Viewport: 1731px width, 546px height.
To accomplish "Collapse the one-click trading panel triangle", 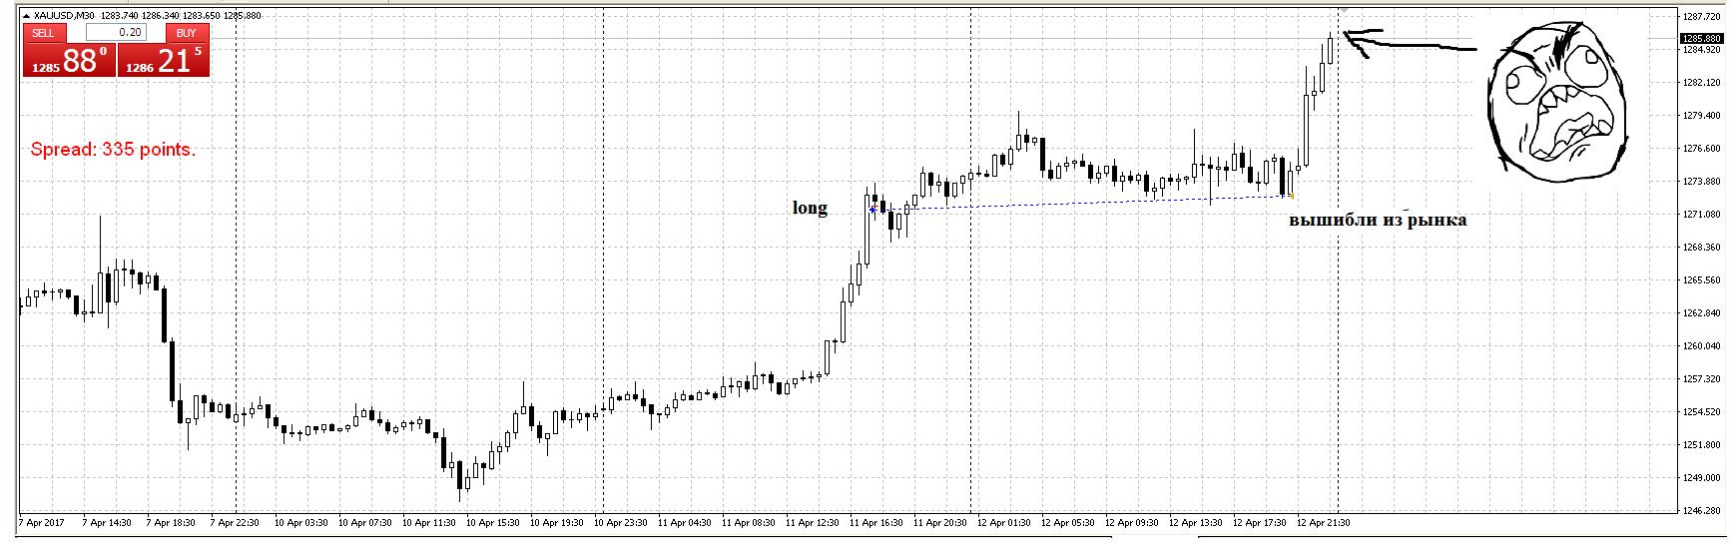I will 27,16.
